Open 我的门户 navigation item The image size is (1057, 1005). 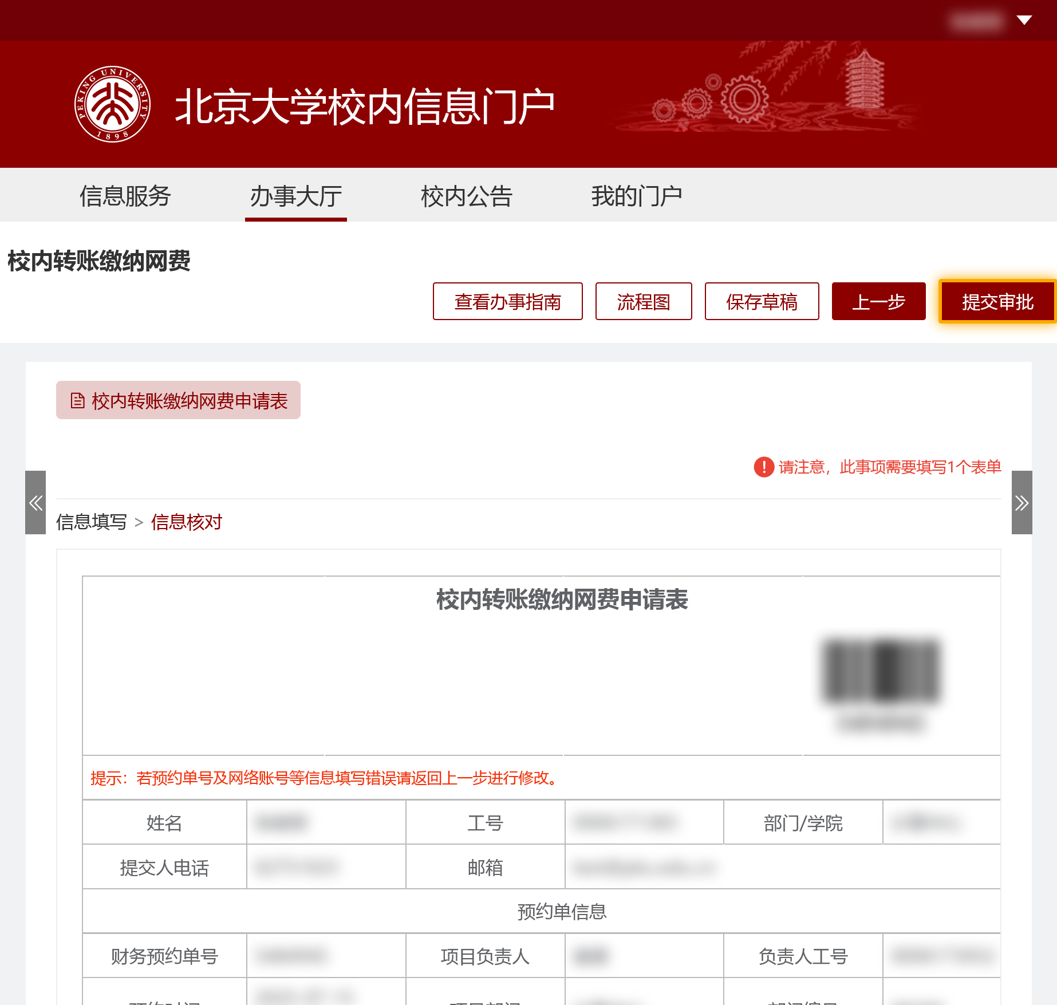coord(636,196)
